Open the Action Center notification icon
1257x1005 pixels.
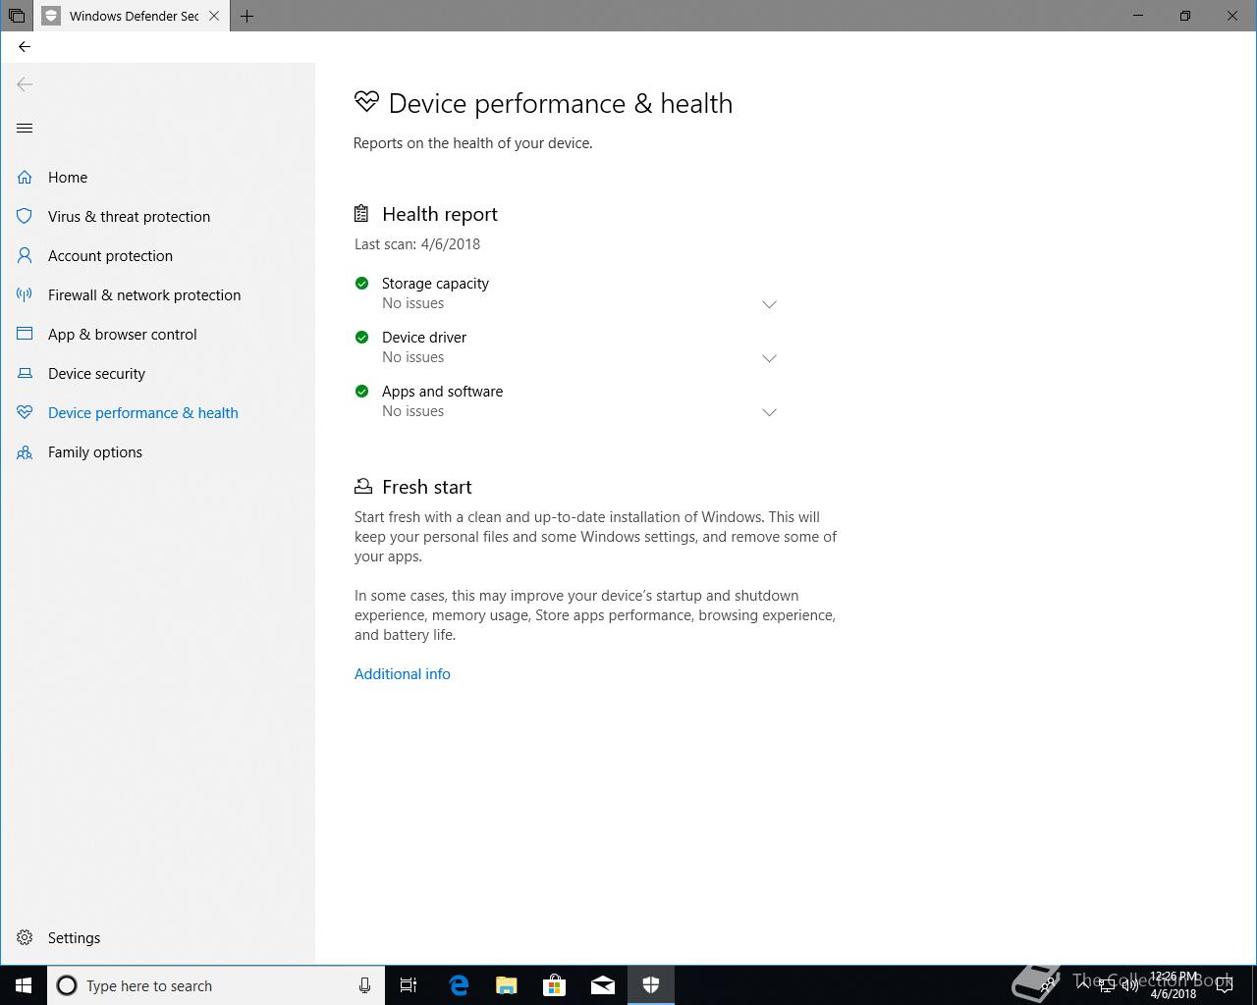pos(1225,985)
